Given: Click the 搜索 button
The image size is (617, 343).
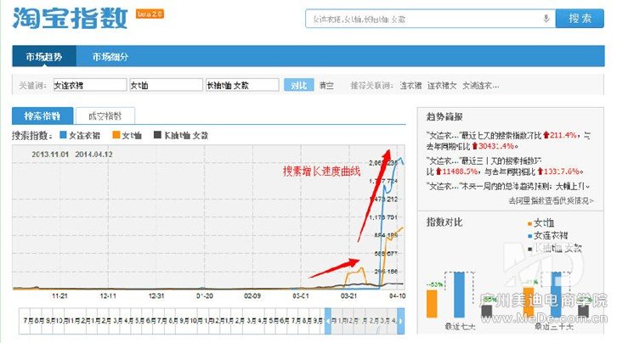Looking at the screenshot, I should coord(580,19).
